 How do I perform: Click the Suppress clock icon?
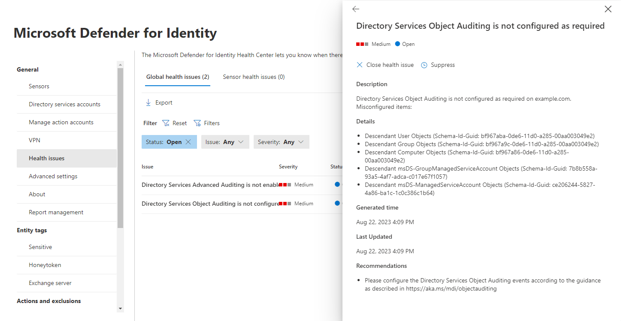point(424,65)
